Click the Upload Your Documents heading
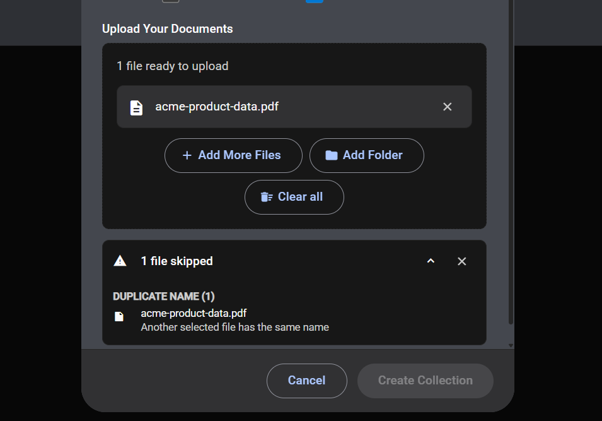Screen dimensions: 602x421 coord(168,29)
